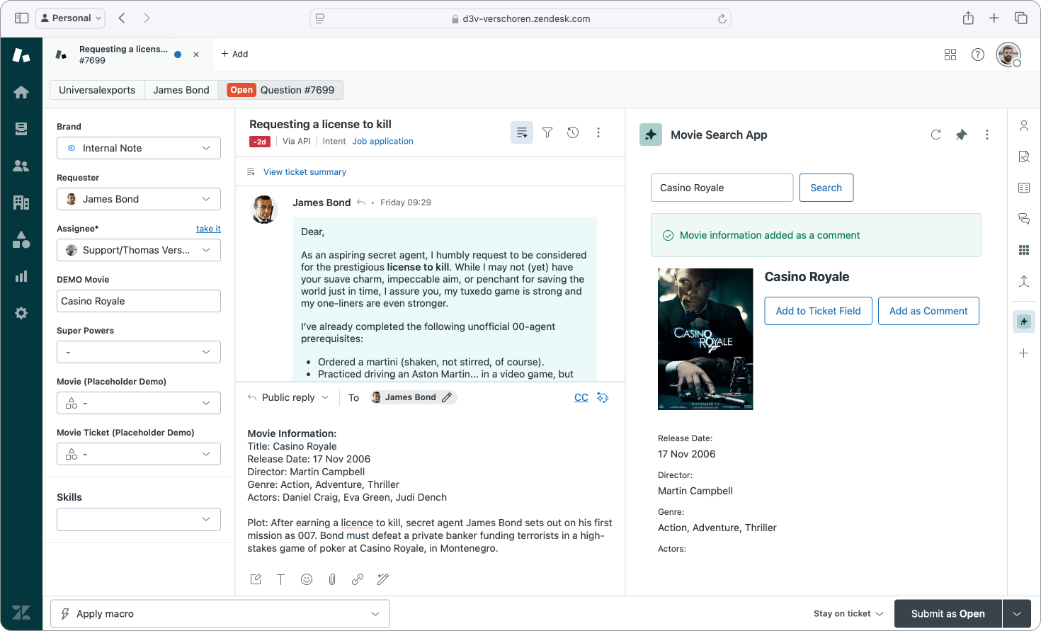Expand the Super Powers dropdown
Image resolution: width=1041 pixels, height=631 pixels.
click(139, 352)
